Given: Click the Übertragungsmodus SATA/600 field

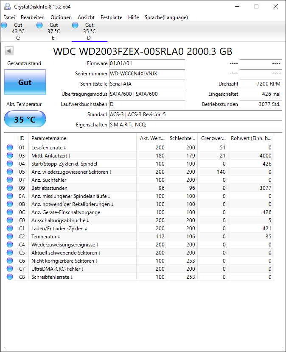Looking at the screenshot, I should pos(147,94).
